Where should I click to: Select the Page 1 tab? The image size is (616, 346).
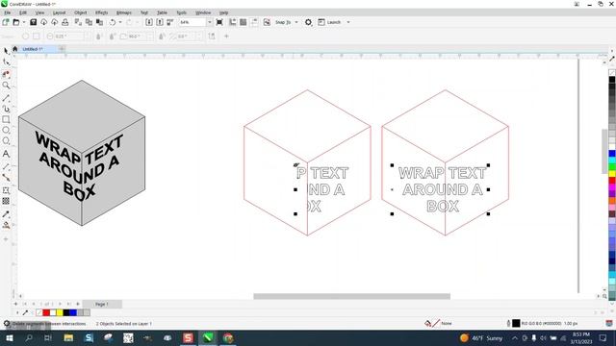[x=102, y=304]
